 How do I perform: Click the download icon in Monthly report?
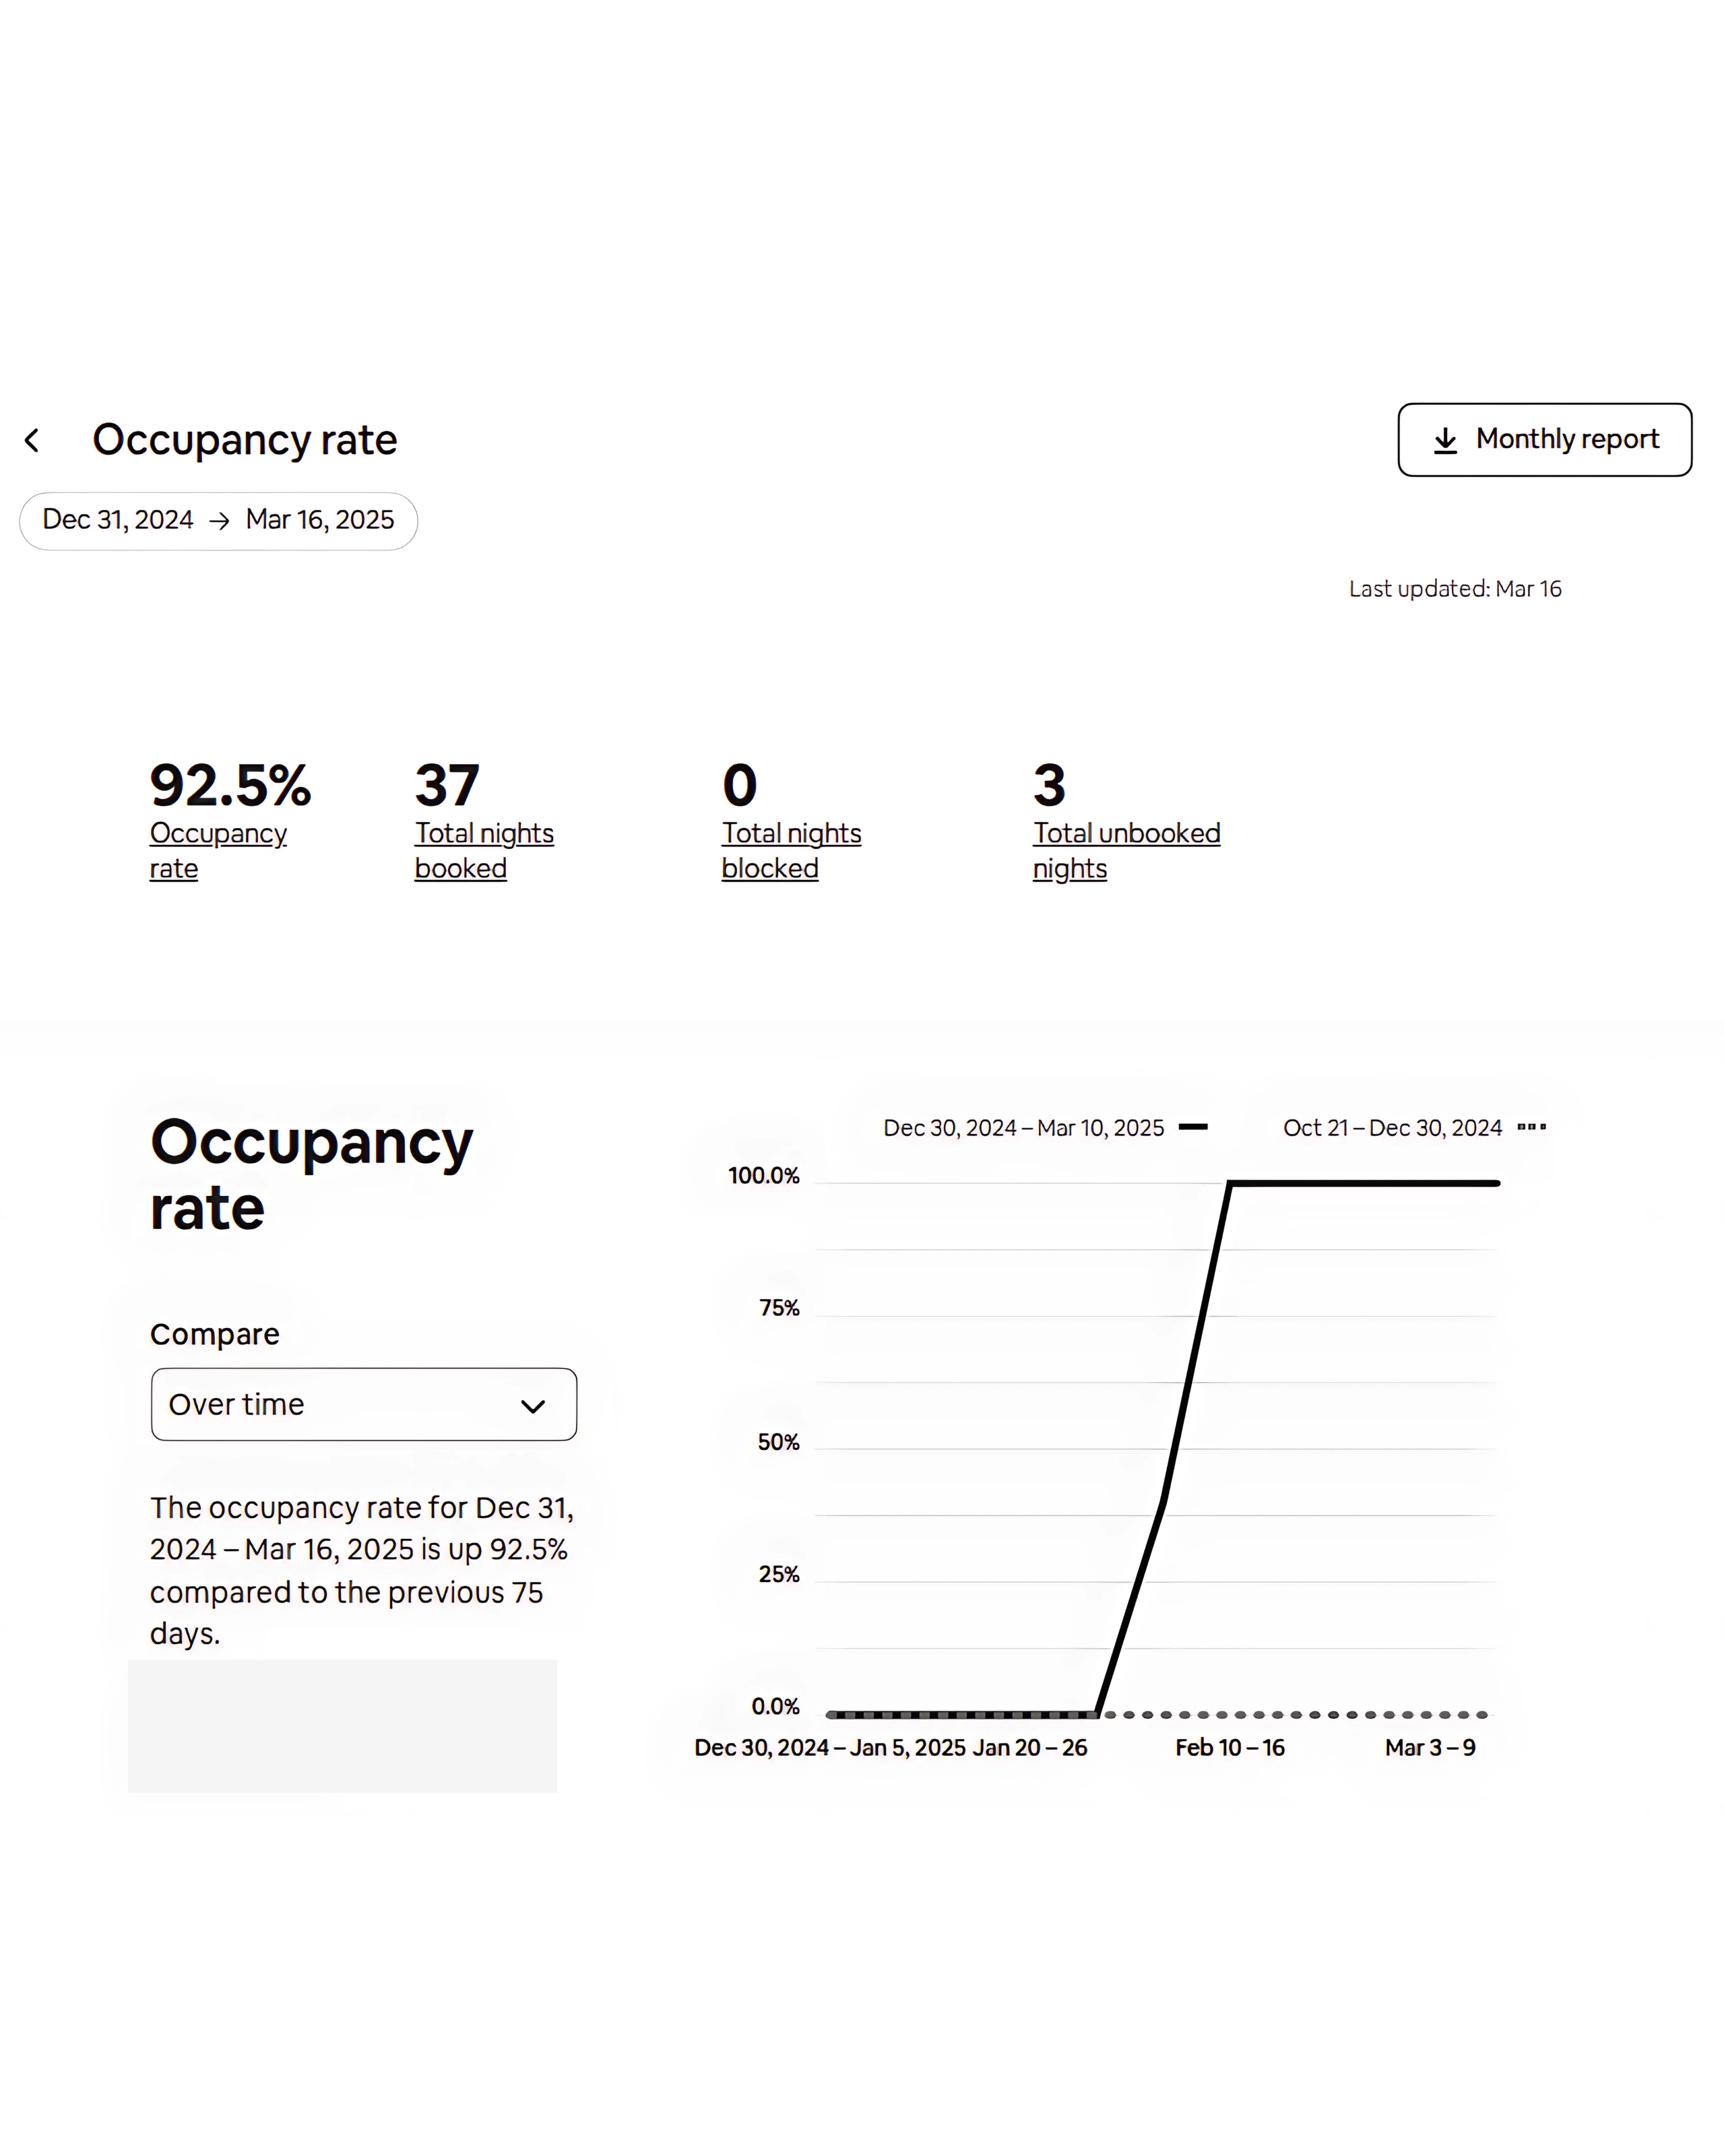(1444, 441)
